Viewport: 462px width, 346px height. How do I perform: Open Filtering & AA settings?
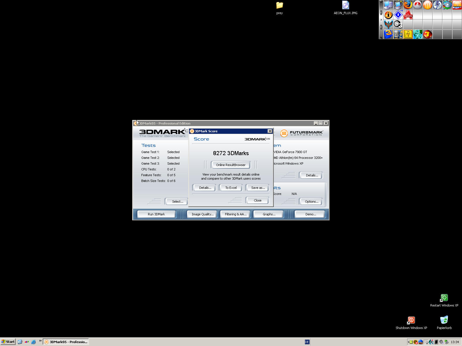(x=236, y=214)
